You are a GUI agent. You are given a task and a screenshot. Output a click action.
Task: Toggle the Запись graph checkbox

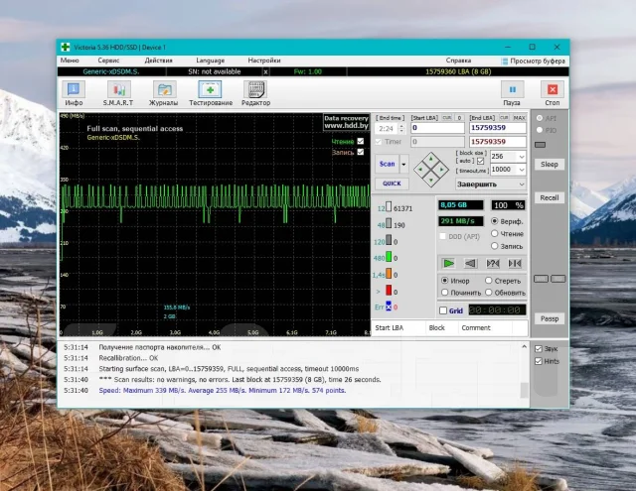[x=360, y=152]
